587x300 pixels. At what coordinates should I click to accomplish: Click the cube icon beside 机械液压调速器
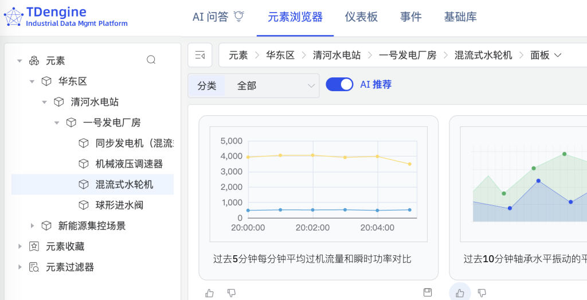[84, 163]
